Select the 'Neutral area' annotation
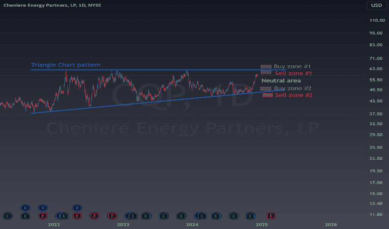 click(x=281, y=80)
